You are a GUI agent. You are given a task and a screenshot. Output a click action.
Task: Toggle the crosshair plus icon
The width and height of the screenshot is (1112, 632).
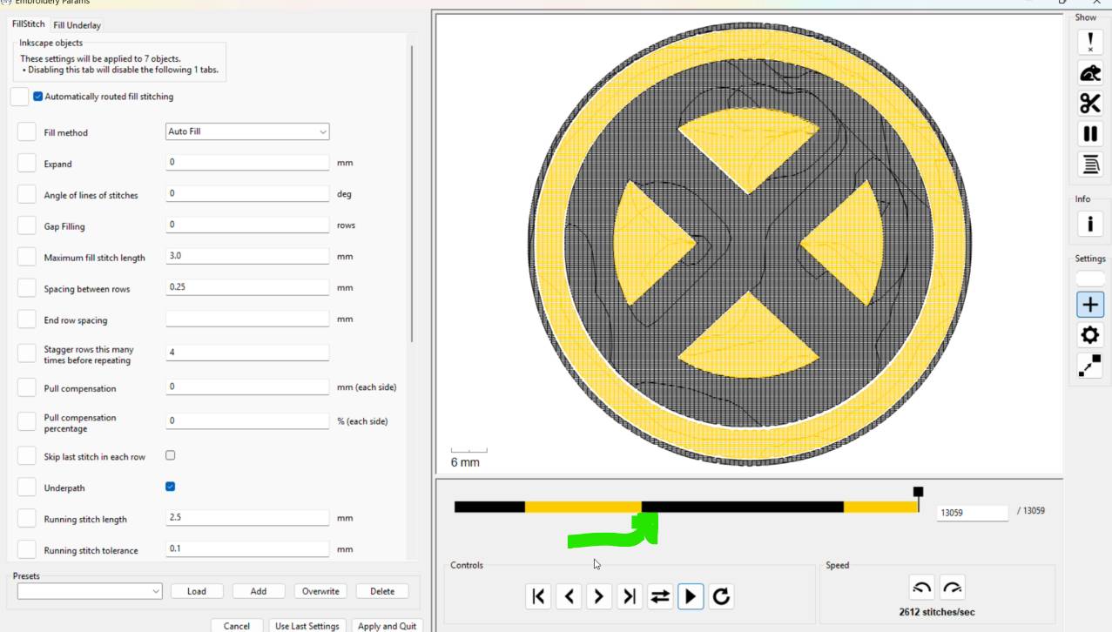pyautogui.click(x=1089, y=305)
